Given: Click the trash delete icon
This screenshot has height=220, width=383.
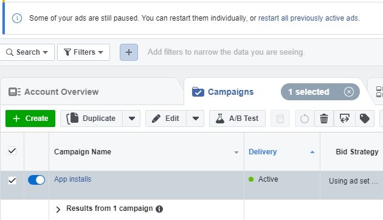Looking at the screenshot, I should tap(324, 119).
